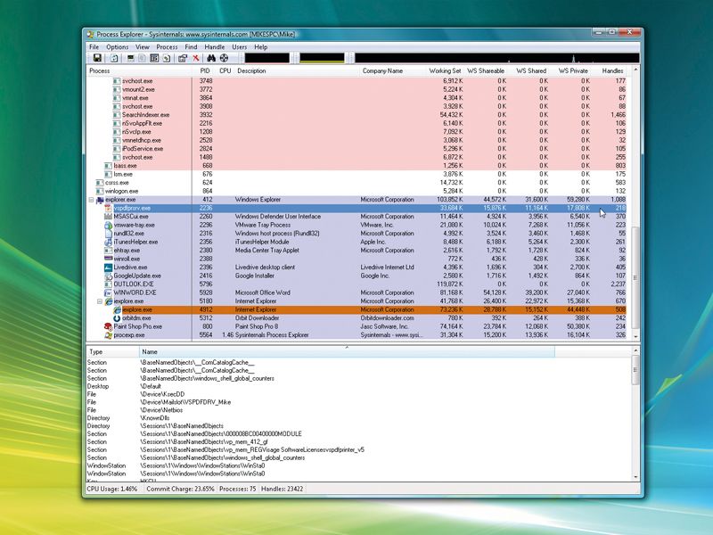Show process properties using properties icon
The image size is (713, 535).
[x=183, y=58]
